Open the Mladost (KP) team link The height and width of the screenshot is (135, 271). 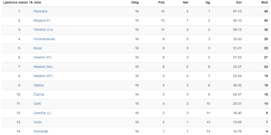point(43,76)
